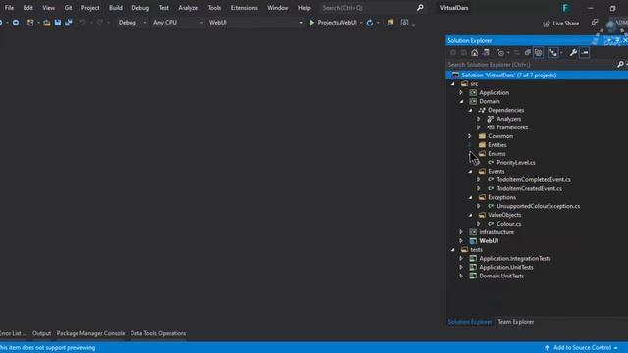Viewport: 628px width, 353px height.
Task: Open Properties wrench icon
Action: tap(573, 52)
